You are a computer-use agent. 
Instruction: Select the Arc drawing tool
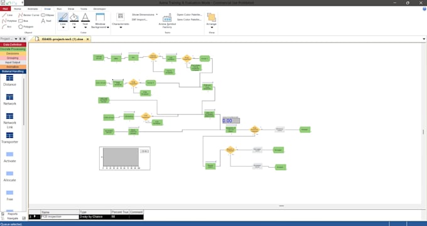7,27
